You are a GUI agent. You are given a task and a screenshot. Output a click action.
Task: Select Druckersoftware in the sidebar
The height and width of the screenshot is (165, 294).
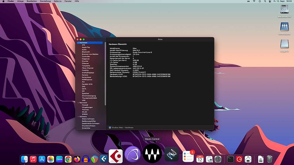(x=88, y=126)
